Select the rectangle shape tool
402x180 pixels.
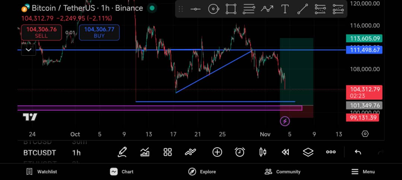tap(231, 9)
